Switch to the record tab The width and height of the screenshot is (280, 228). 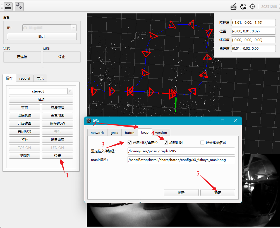25,78
